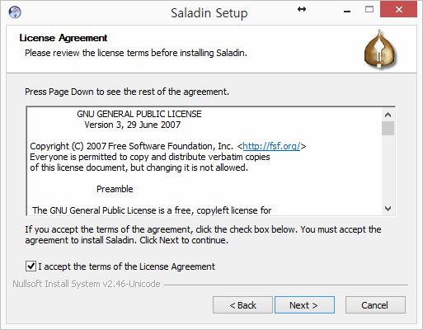This screenshot has width=423, height=330.
Task: Maximize the Saladin Setup window
Action: click(x=369, y=10)
